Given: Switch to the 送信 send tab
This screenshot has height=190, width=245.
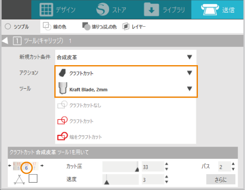Looking at the screenshot, I should click(218, 9).
